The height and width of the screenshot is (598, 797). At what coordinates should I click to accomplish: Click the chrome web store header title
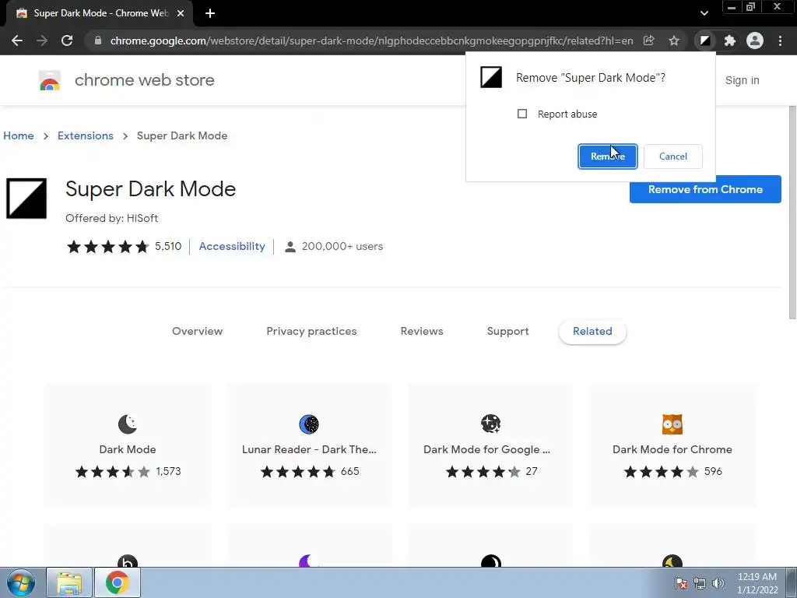click(x=144, y=80)
